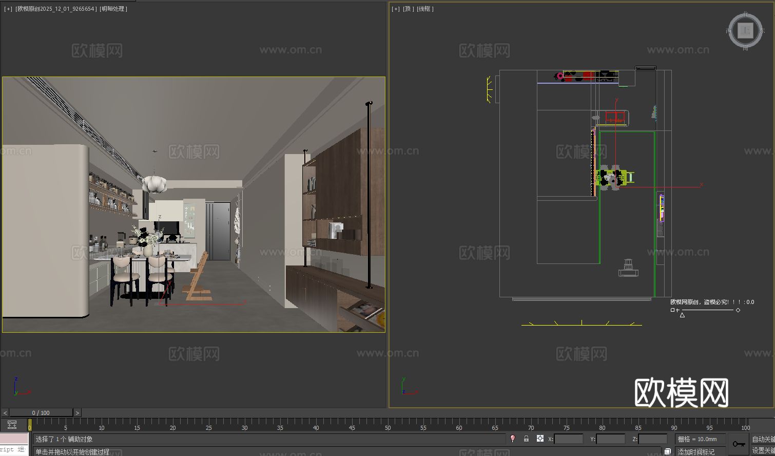Click the isolate selection toggle icon
The height and width of the screenshot is (456, 775).
513,439
